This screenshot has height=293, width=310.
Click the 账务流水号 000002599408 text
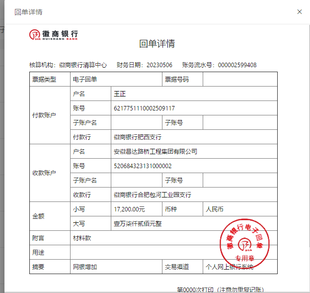pyautogui.click(x=219, y=65)
